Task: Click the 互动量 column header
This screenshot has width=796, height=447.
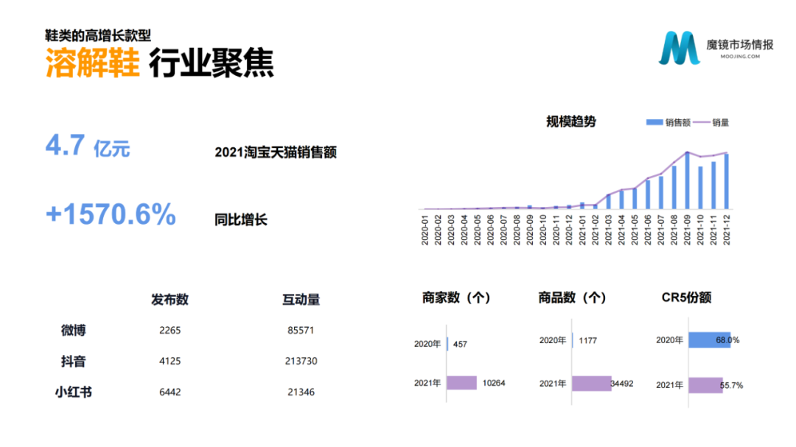Action: point(301,300)
